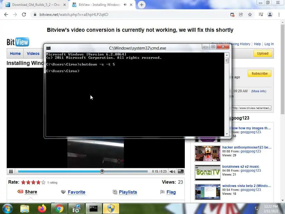Open the Windows Start orb

[7, 208]
